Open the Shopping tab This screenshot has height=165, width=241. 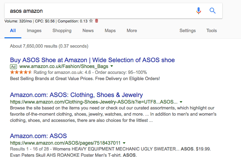[x=62, y=31]
